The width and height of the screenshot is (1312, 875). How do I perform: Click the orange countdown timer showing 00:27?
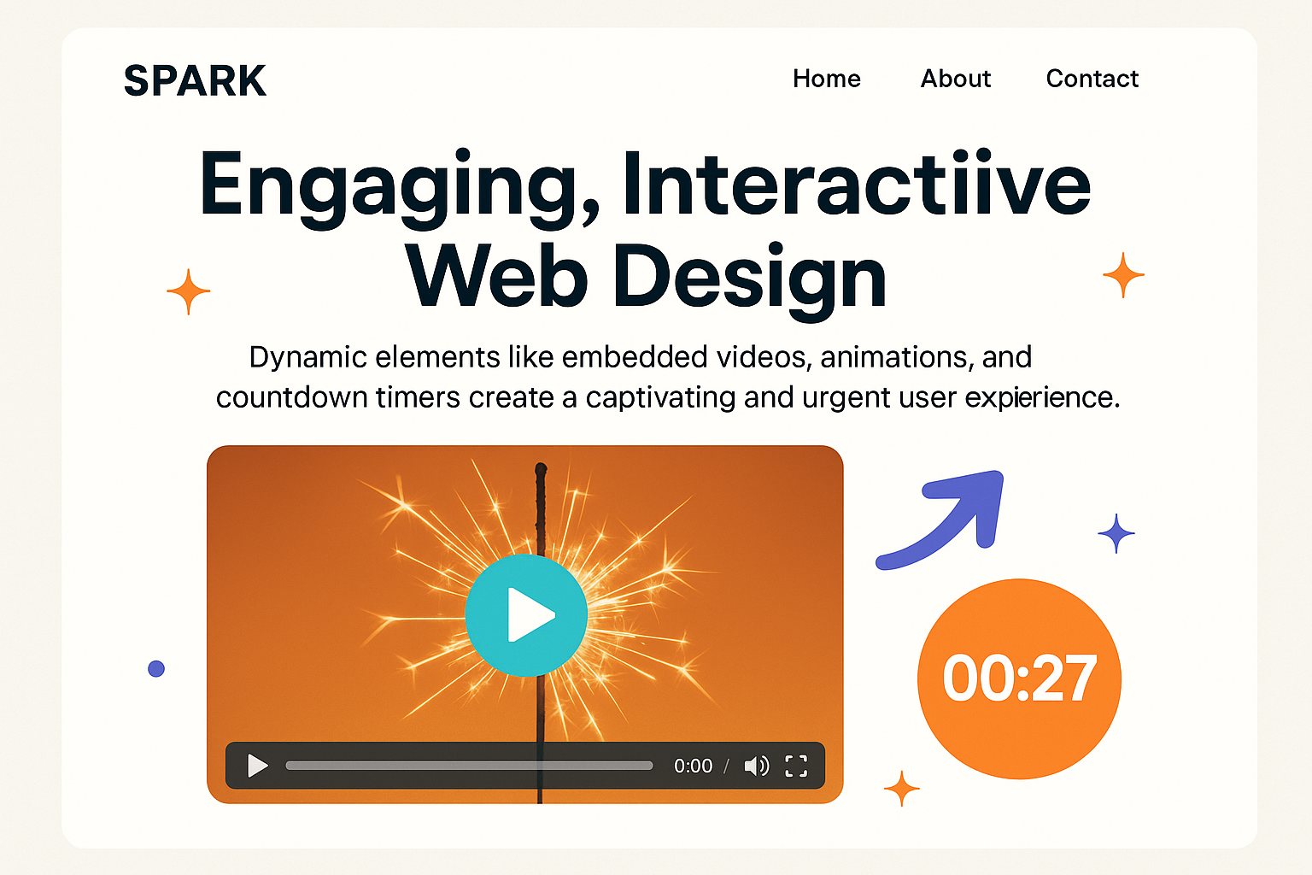point(1019,678)
